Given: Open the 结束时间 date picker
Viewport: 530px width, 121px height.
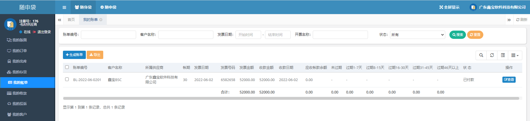Looking at the screenshot, I should [x=278, y=35].
